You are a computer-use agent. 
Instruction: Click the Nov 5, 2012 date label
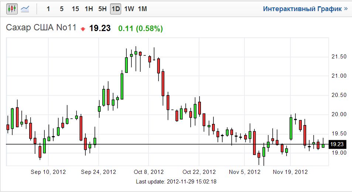tap(245, 172)
